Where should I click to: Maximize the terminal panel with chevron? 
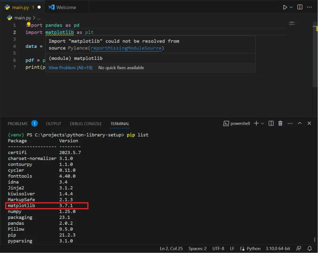[300, 123]
